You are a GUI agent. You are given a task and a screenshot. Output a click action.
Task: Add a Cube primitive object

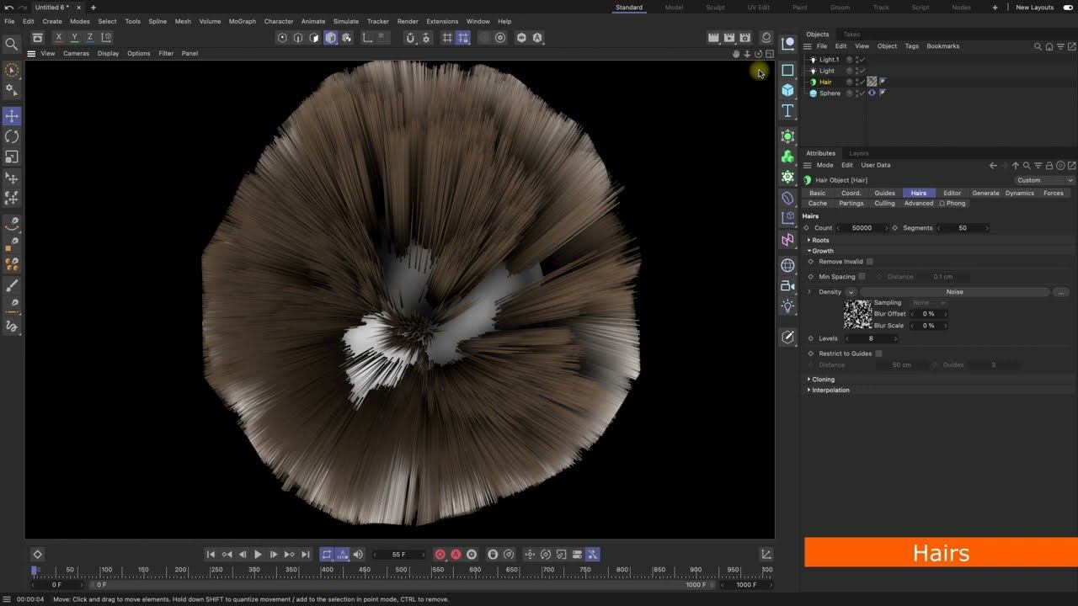(787, 90)
